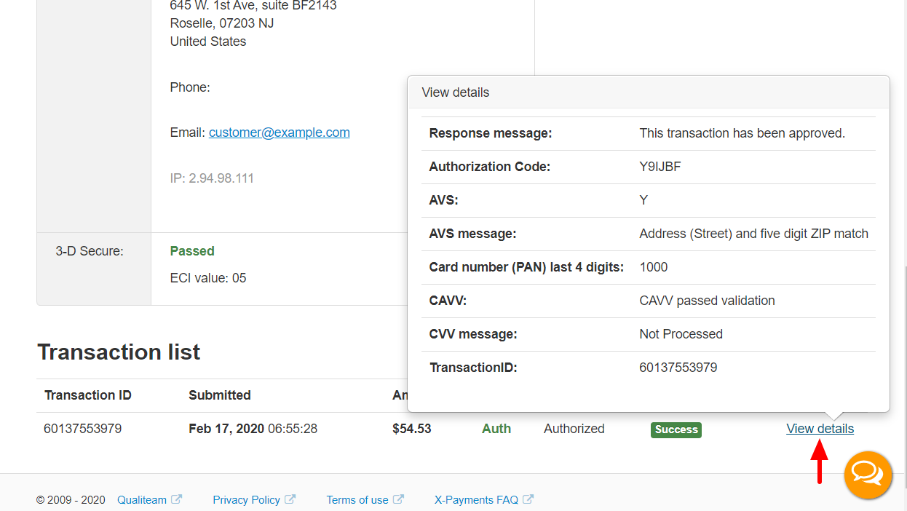Click the Submitted column header
Image resolution: width=907 pixels, height=511 pixels.
(220, 395)
